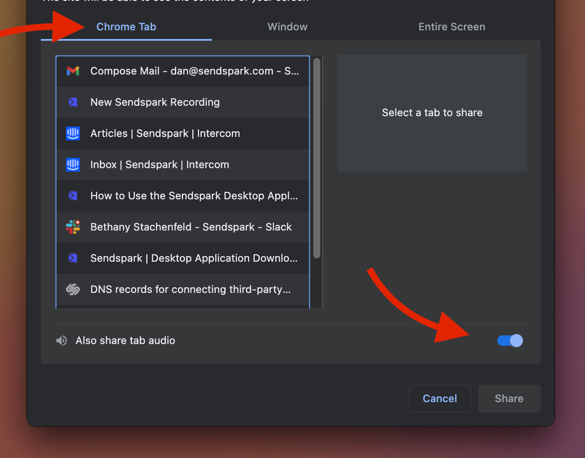
Task: Switch to the Window tab
Action: 287,27
